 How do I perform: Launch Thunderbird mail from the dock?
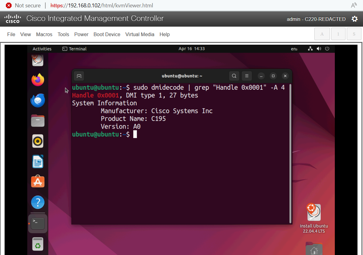click(38, 100)
